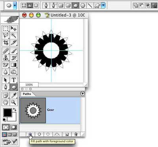
Task: Select the Polygonal Lasso tool
Action: tap(6, 35)
